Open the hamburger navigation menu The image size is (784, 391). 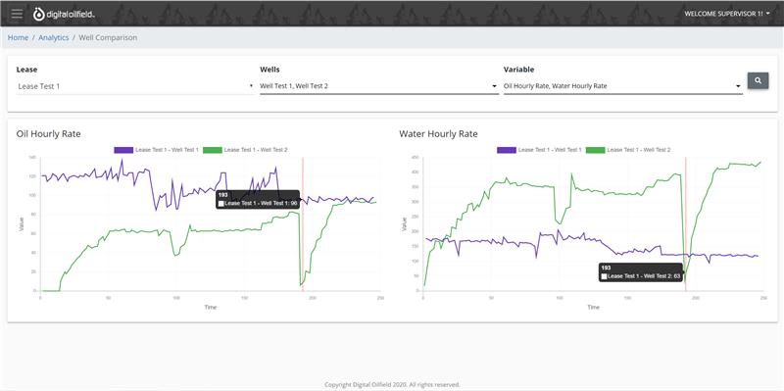pos(17,14)
